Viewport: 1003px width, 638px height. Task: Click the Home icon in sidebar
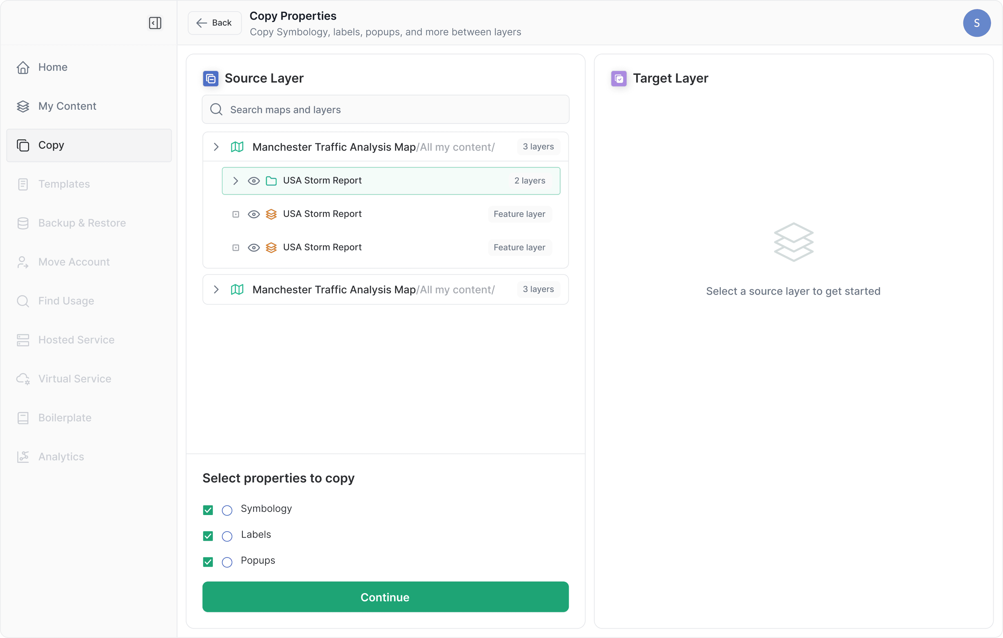pyautogui.click(x=23, y=67)
